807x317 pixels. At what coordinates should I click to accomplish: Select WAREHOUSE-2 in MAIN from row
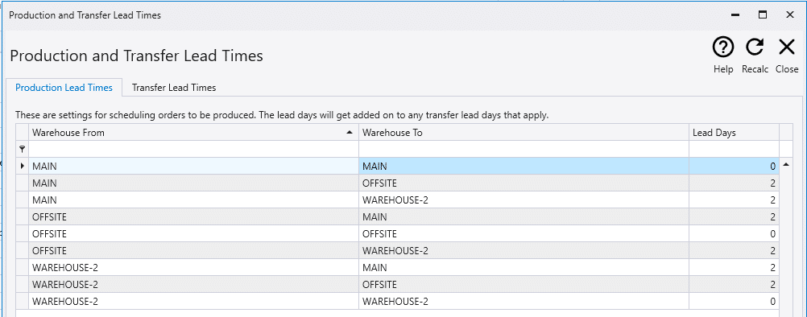tap(524, 200)
